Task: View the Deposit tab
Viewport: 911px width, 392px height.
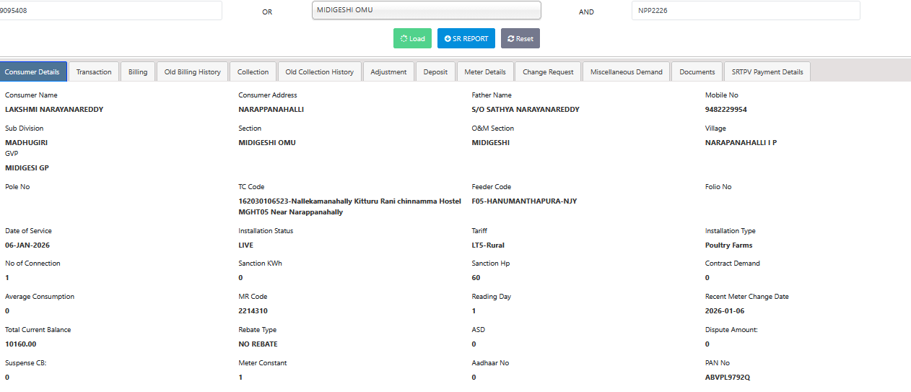Action: coord(435,71)
